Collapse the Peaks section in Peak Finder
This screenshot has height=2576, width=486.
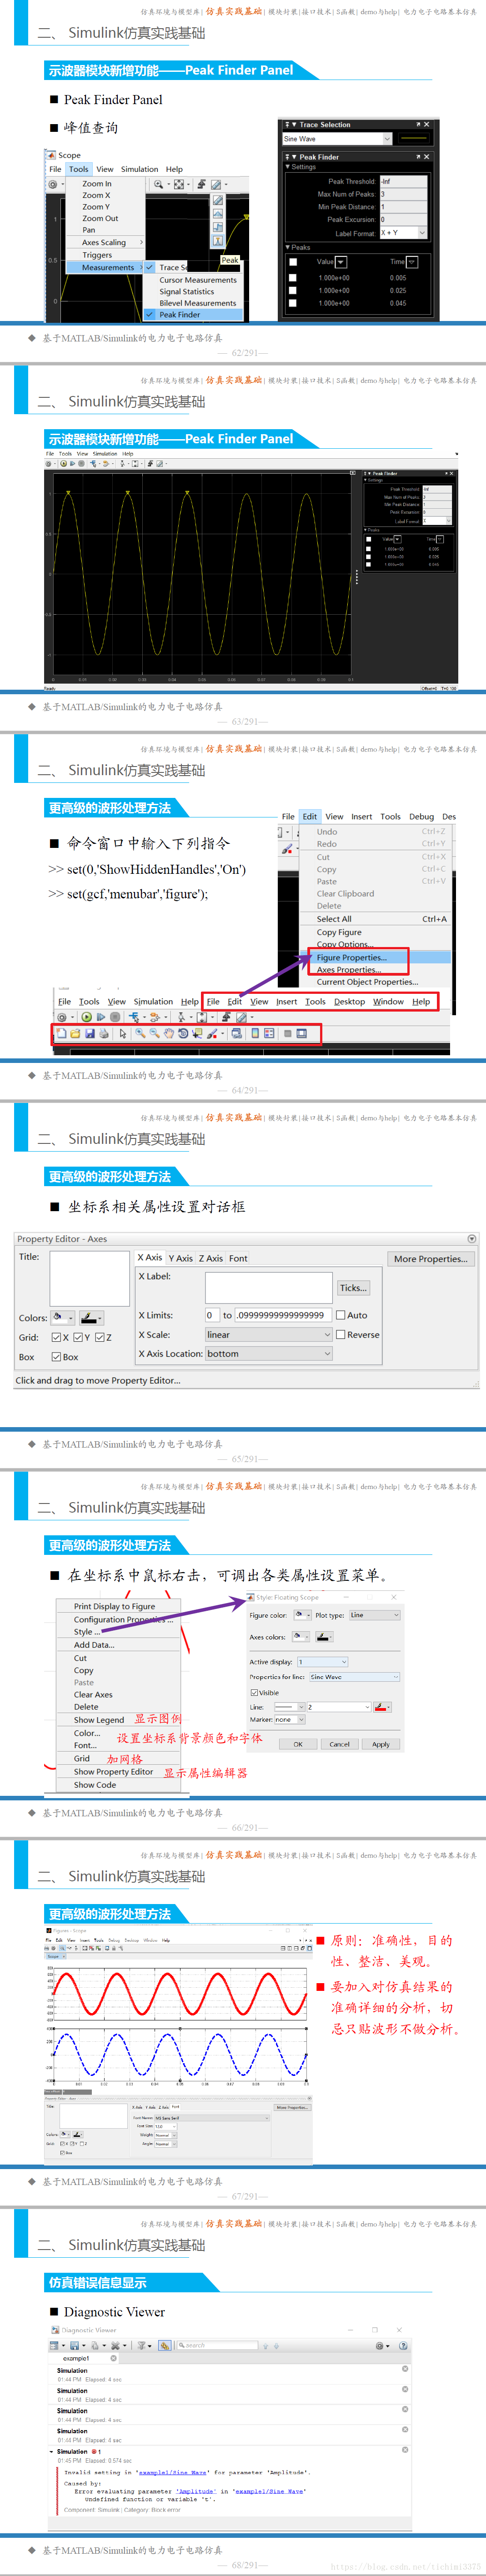[x=288, y=247]
